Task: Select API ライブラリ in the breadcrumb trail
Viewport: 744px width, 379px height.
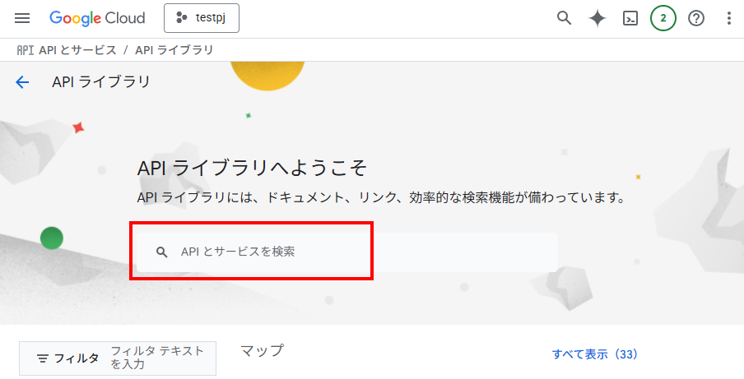Action: tap(174, 50)
